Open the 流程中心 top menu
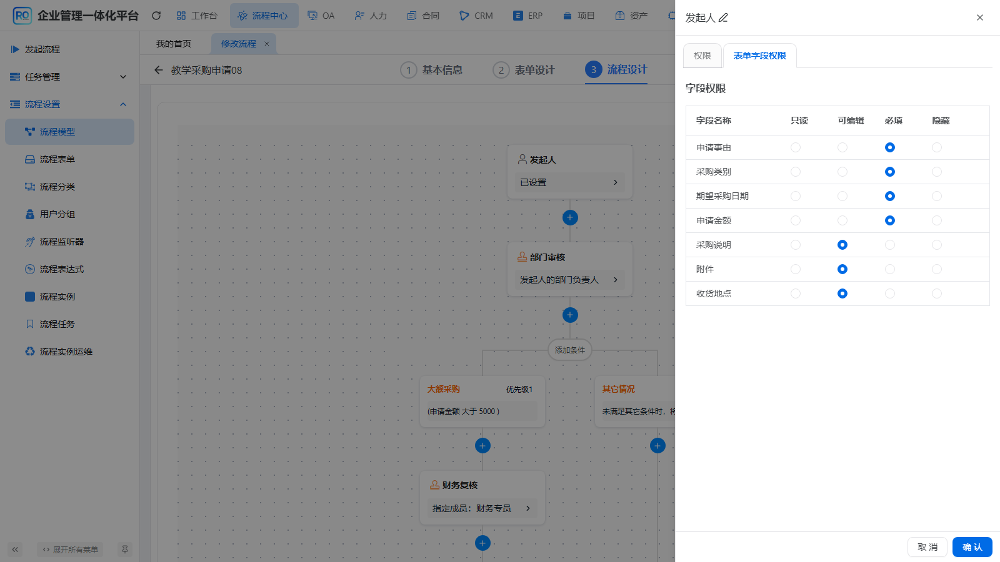The width and height of the screenshot is (1000, 562). 264,16
